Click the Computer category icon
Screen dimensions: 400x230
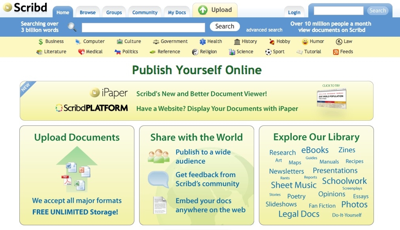(78, 42)
